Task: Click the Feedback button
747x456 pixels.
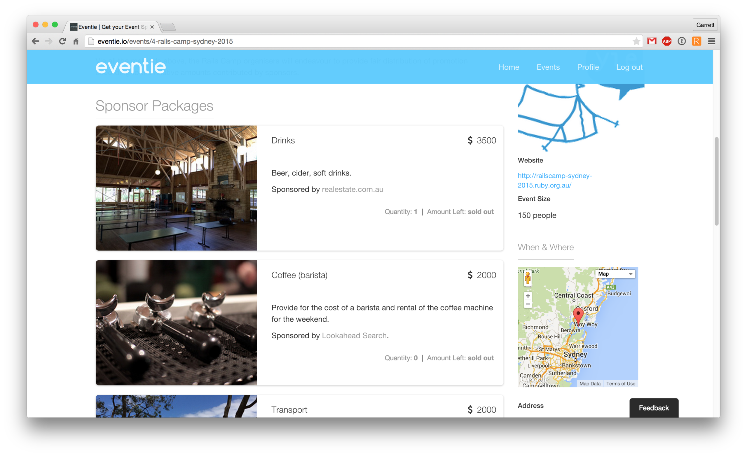Action: coord(654,408)
